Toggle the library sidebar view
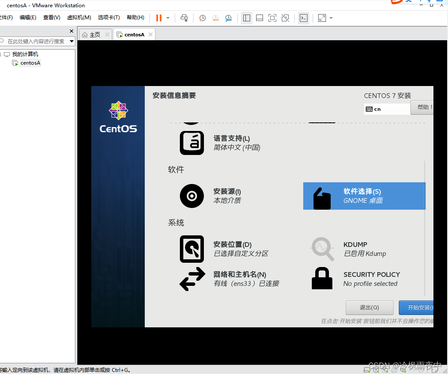Image resolution: width=448 pixels, height=374 pixels. pyautogui.click(x=247, y=18)
